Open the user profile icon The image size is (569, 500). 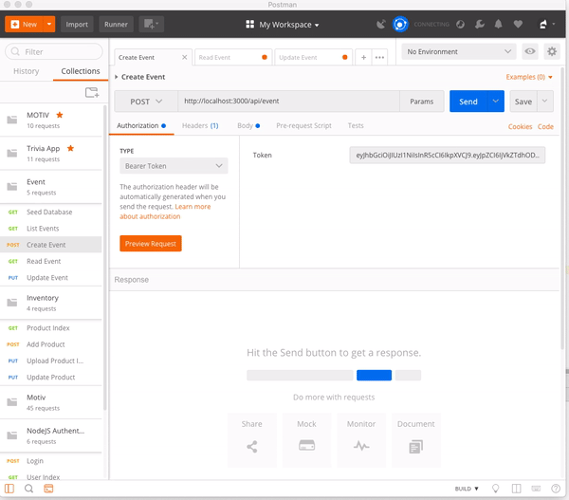point(542,25)
